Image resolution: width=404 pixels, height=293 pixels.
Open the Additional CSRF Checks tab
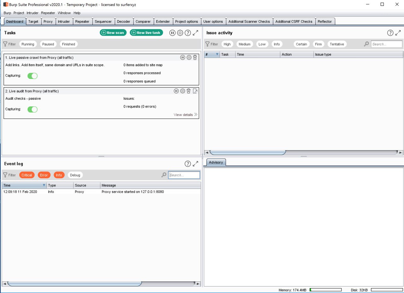(x=294, y=21)
